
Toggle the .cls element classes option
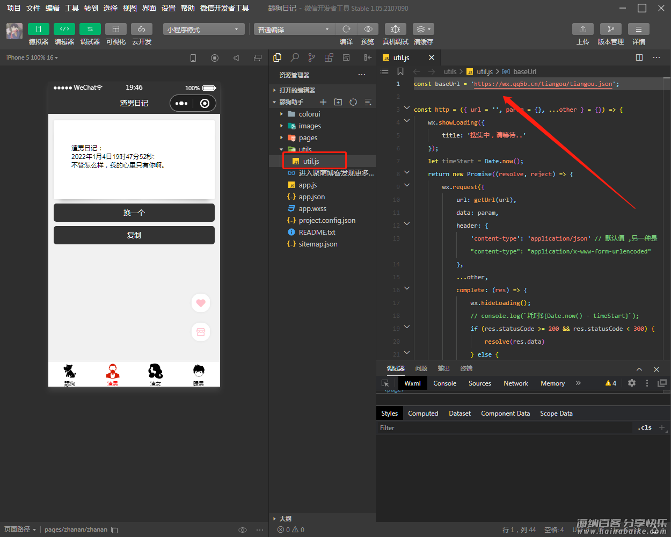pyautogui.click(x=645, y=428)
